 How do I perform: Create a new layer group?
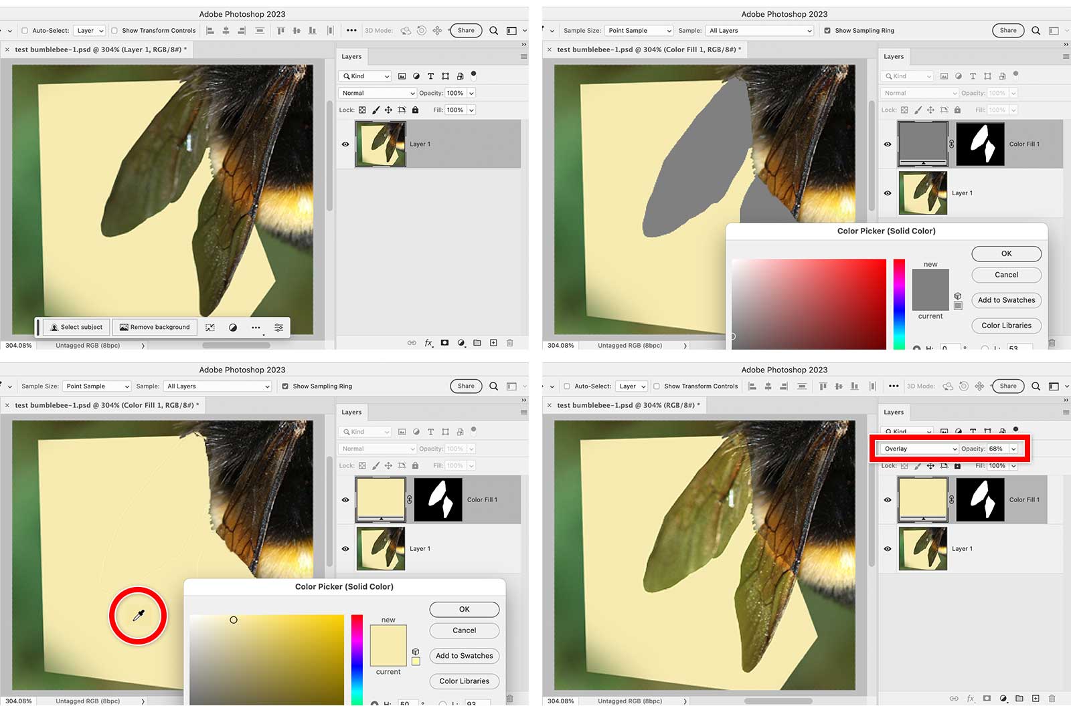point(477,342)
